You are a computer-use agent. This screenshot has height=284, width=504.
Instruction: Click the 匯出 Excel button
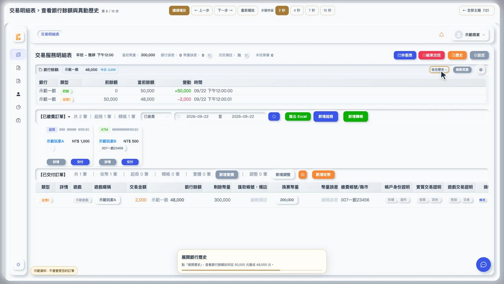[298, 117]
